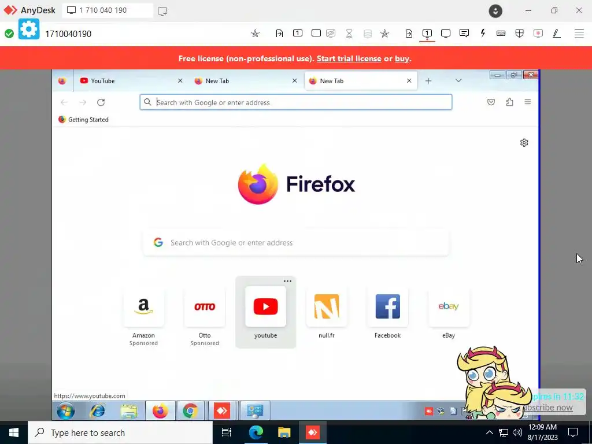Launch Chrome from remote taskbar

(x=190, y=411)
